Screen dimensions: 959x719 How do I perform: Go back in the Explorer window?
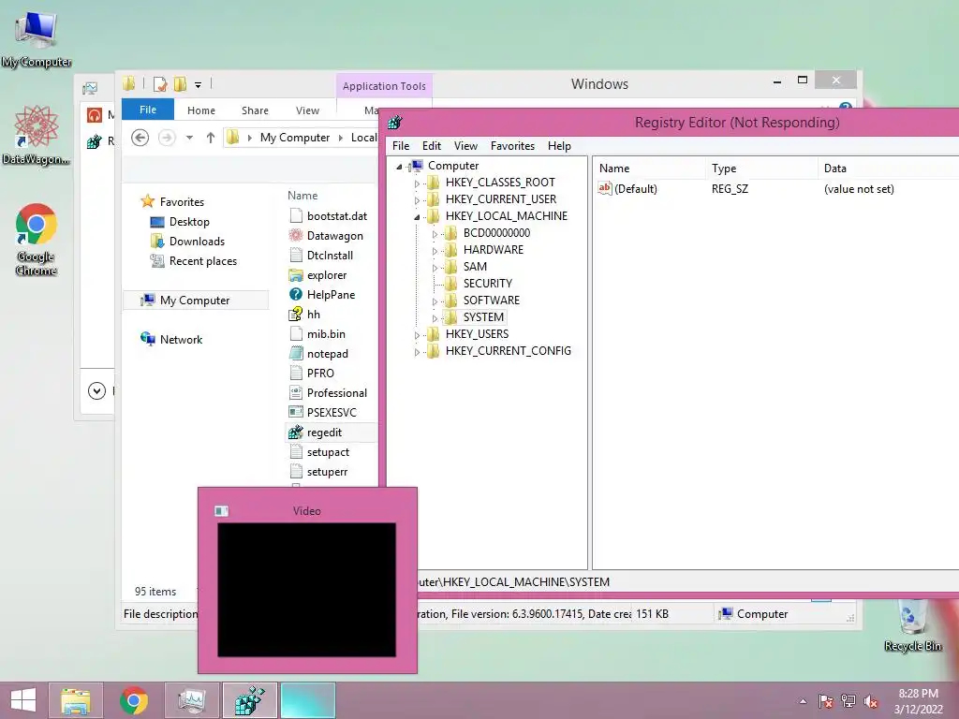(140, 138)
